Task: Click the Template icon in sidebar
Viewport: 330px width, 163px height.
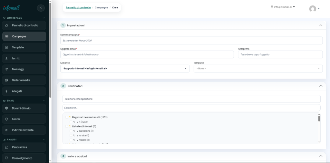Action: coord(7,47)
